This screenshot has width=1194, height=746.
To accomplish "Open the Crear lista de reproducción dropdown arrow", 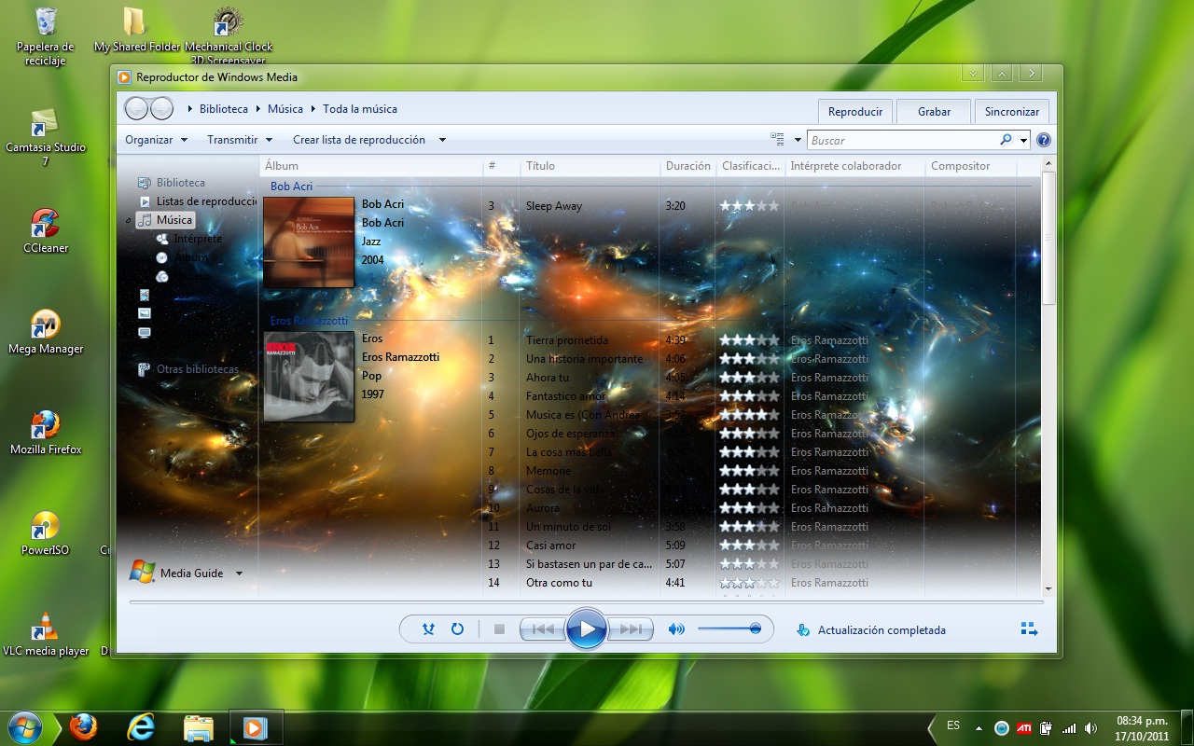I will pos(442,139).
